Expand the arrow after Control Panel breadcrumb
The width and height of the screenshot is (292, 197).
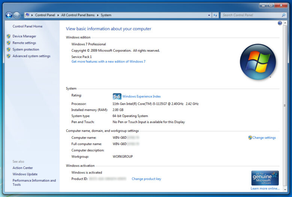[58, 15]
